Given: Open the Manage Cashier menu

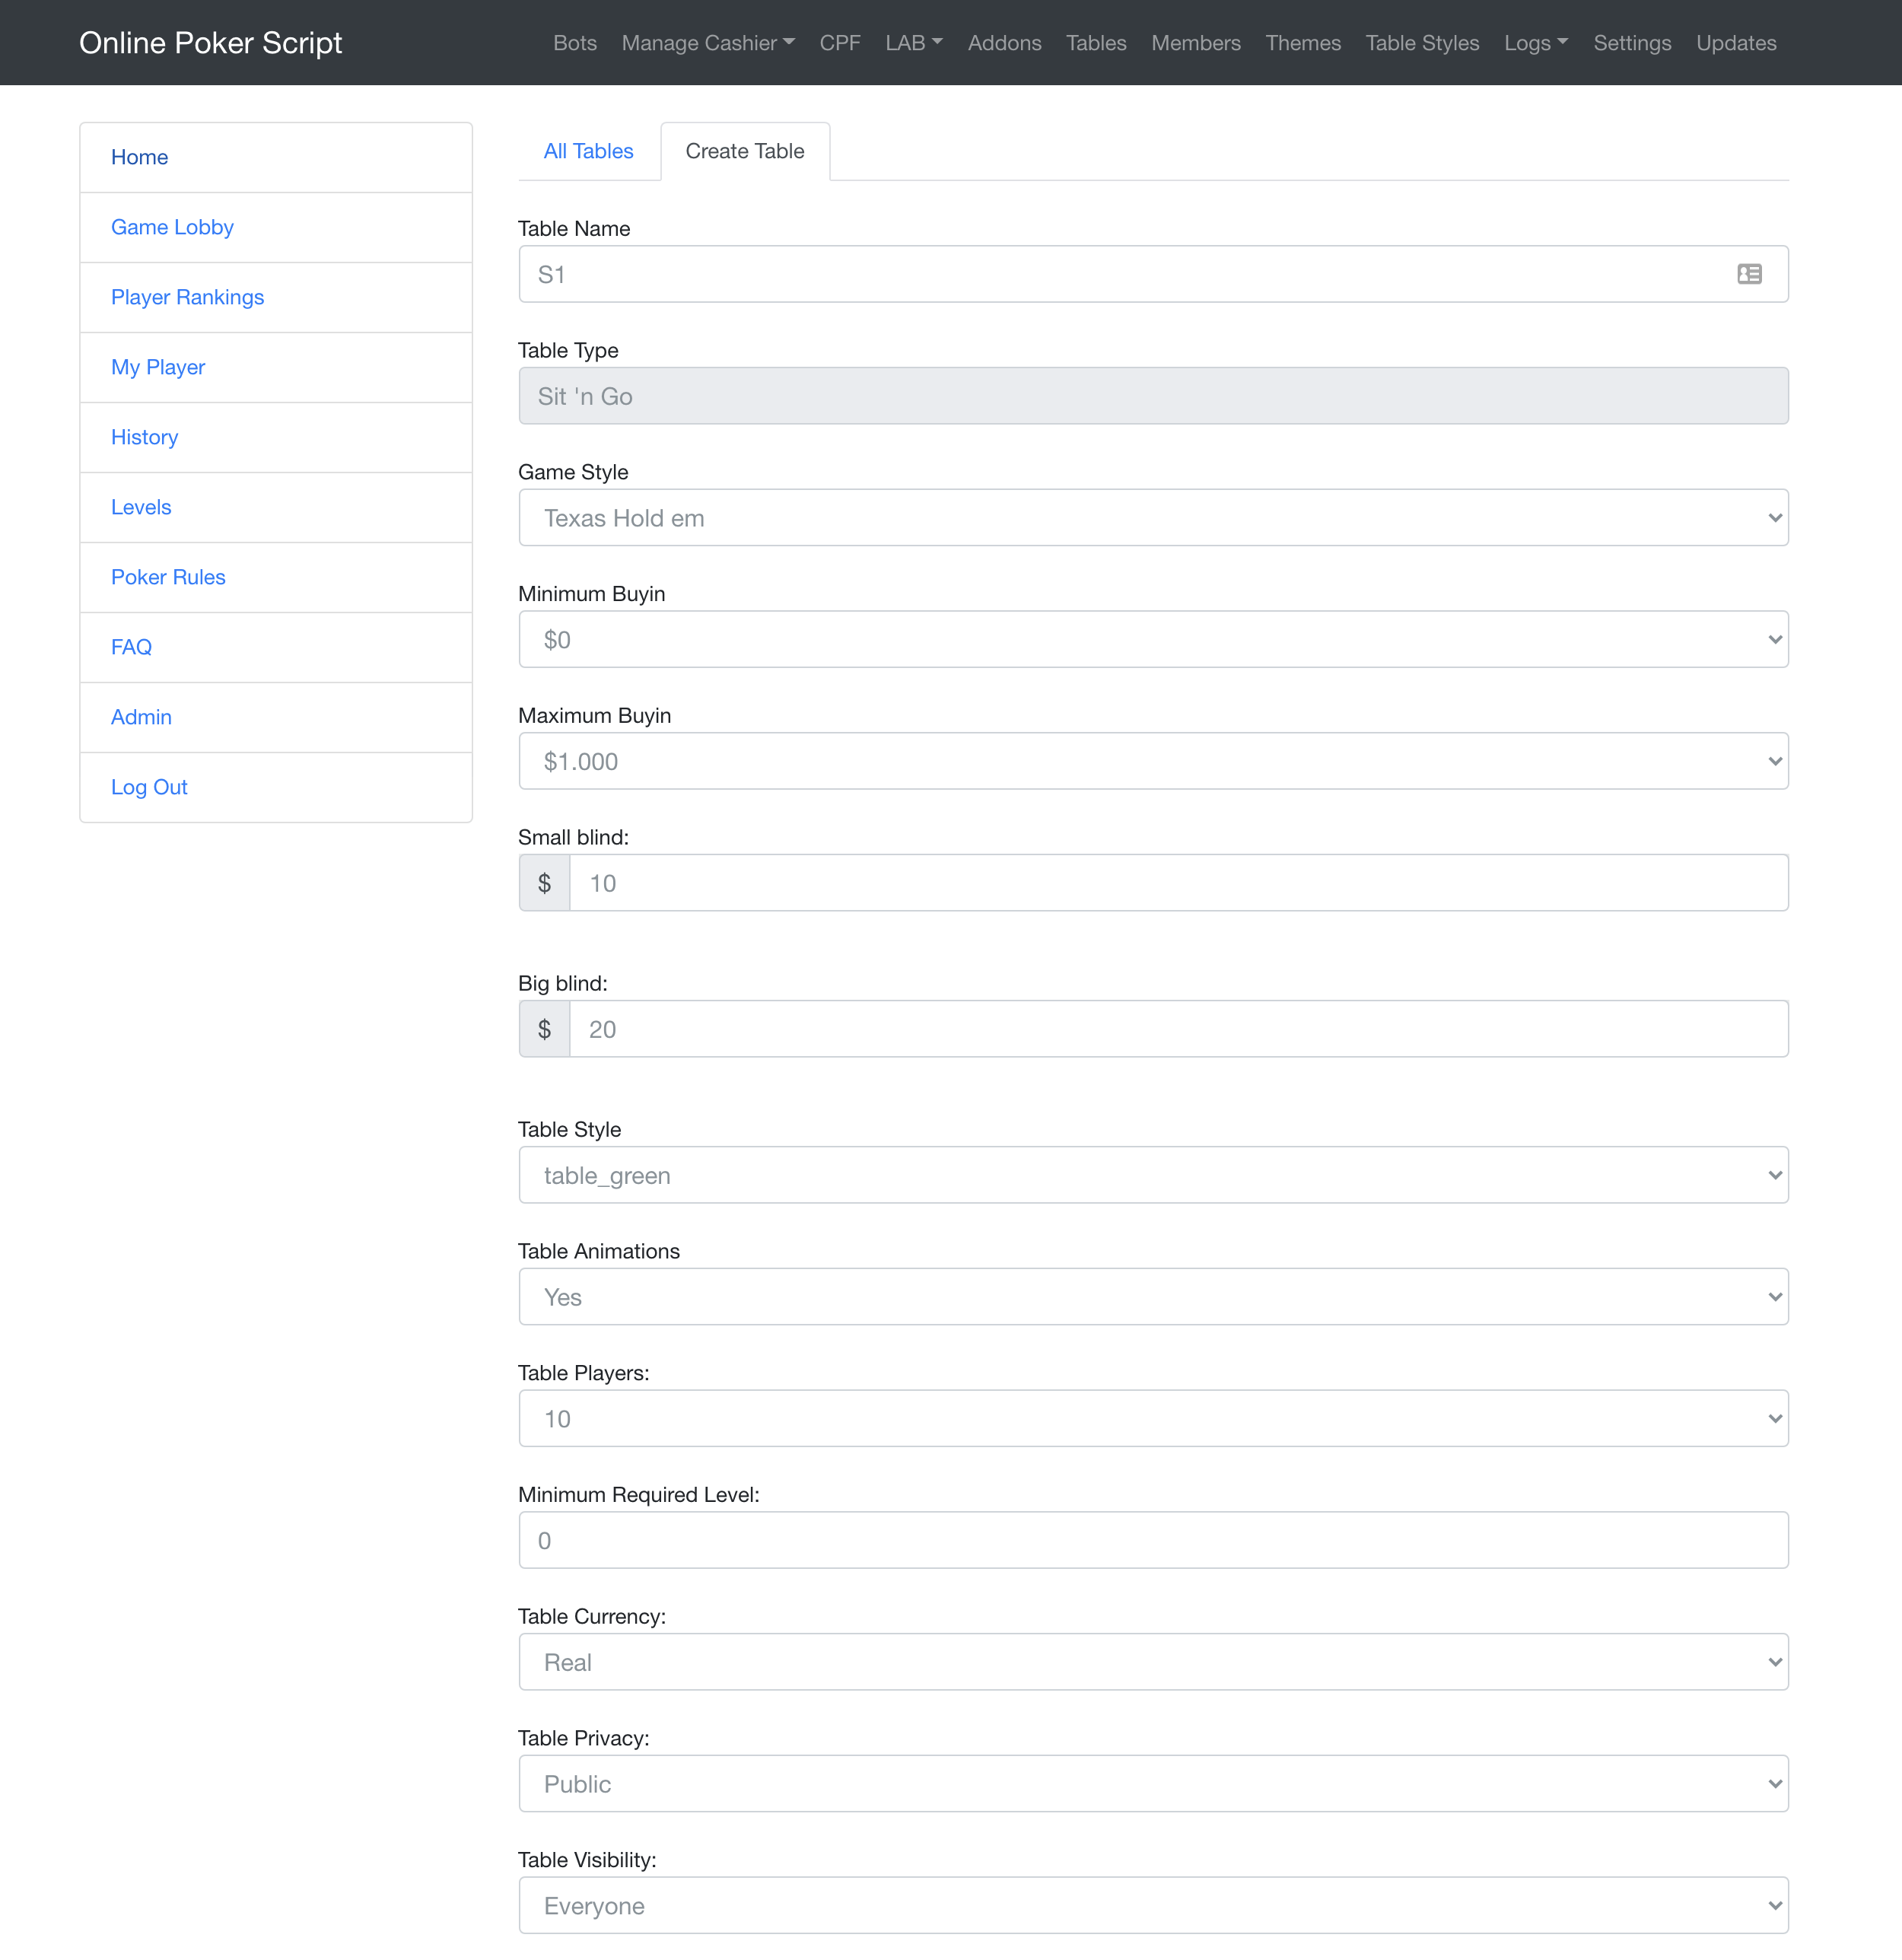Looking at the screenshot, I should click(x=707, y=43).
